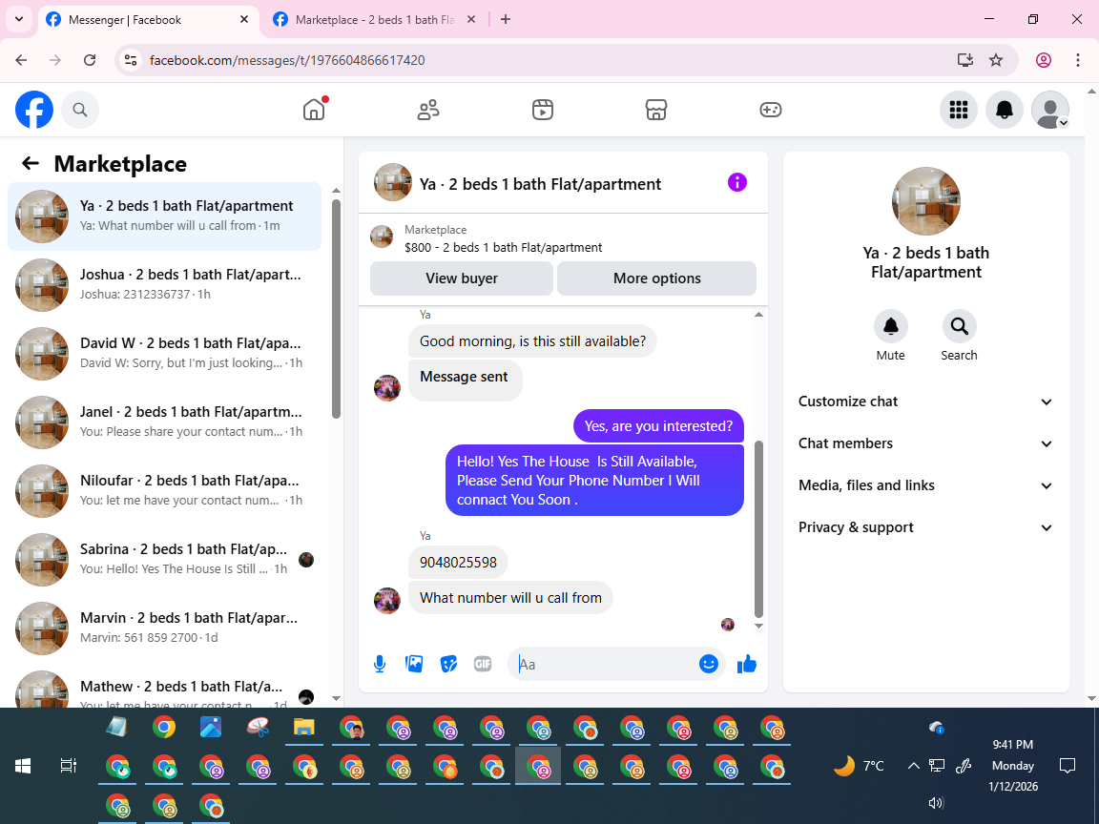
Task: Expand Media, files and links section
Action: tap(925, 485)
